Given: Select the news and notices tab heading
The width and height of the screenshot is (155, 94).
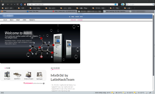Looking at the screenshot, I should [x=55, y=68].
